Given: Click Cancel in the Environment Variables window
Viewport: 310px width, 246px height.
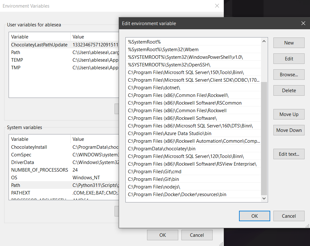Looking at the screenshot, I should (197, 235).
